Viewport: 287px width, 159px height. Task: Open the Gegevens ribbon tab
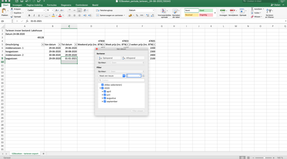click(x=66, y=5)
